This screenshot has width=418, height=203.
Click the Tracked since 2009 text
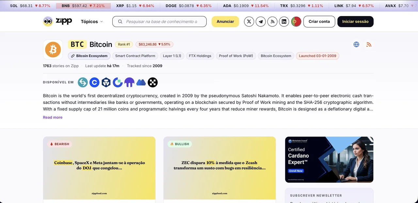(145, 66)
